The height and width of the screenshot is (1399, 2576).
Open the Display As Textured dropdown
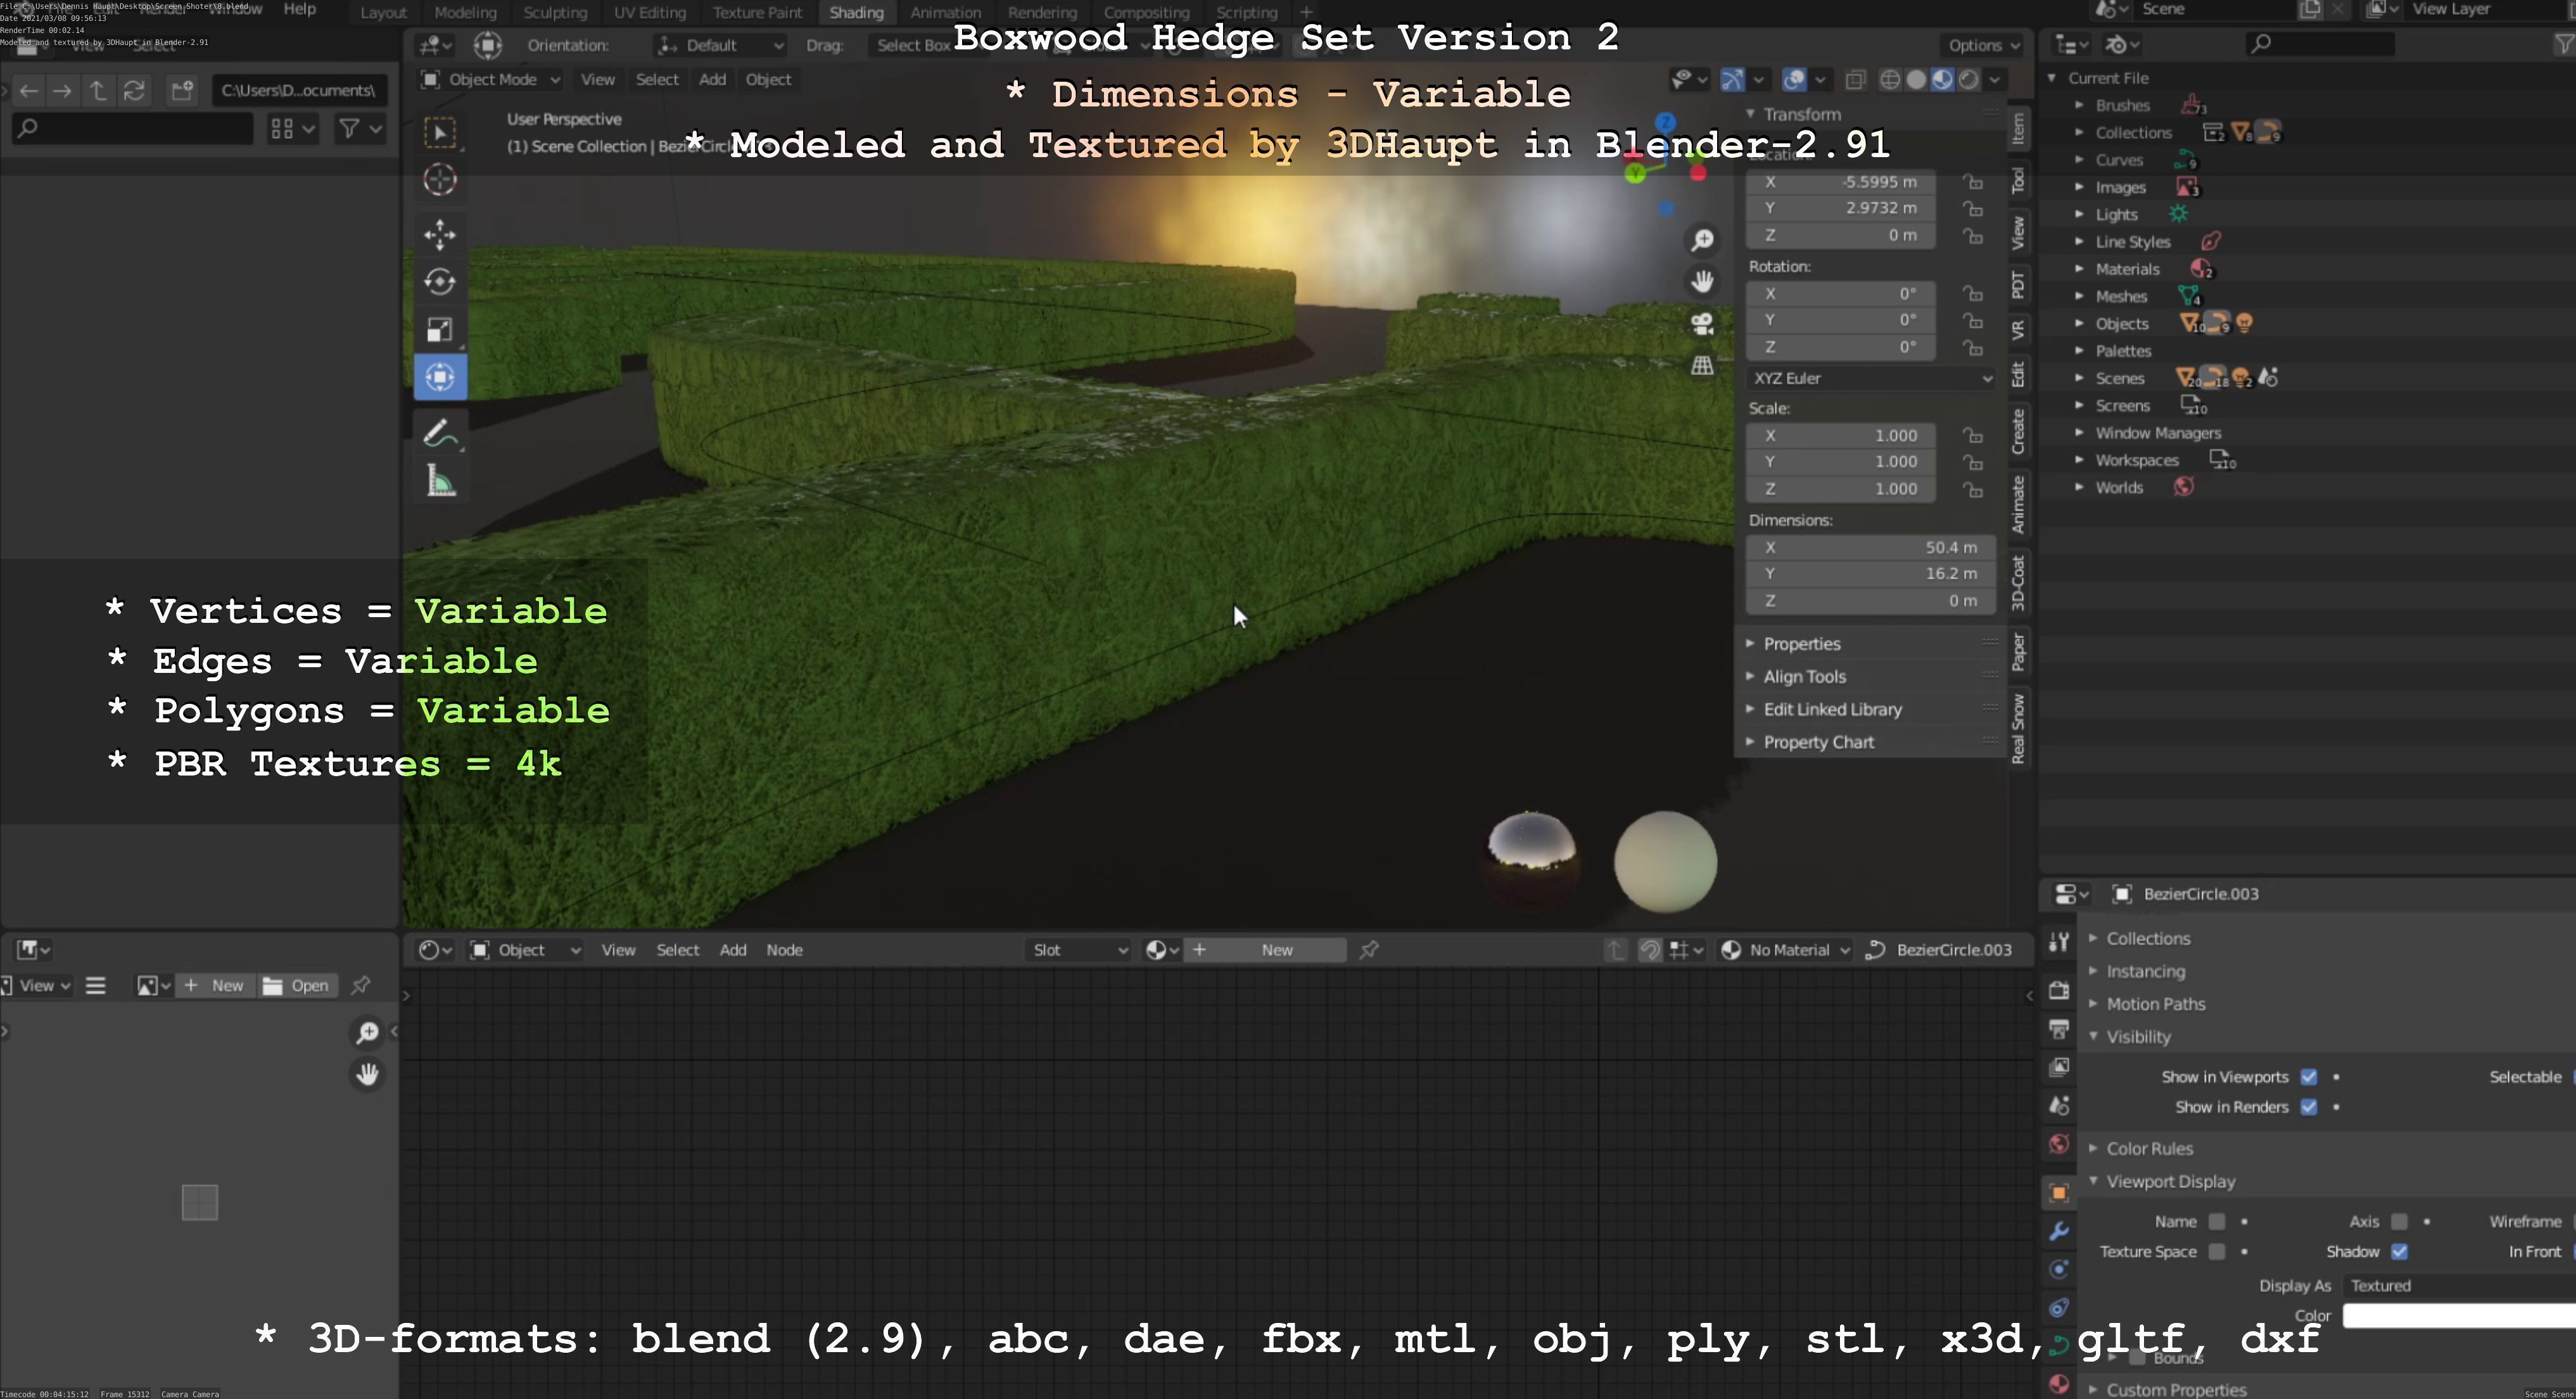(x=2459, y=1286)
